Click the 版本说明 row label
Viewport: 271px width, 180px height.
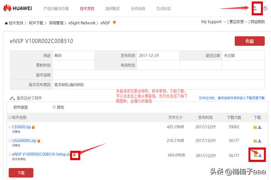click(x=43, y=75)
